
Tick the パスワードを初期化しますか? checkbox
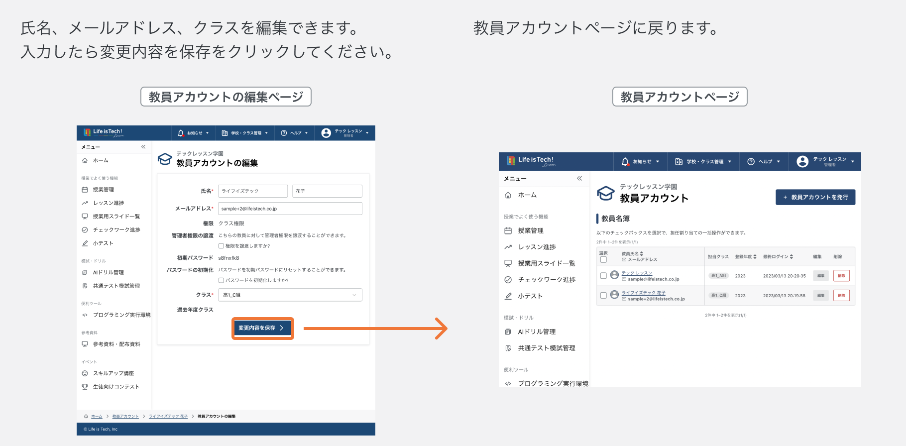(221, 280)
